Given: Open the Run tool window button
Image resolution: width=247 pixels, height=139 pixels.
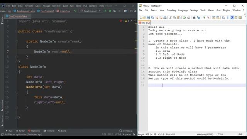Looking at the screenshot, I should coord(9,131).
